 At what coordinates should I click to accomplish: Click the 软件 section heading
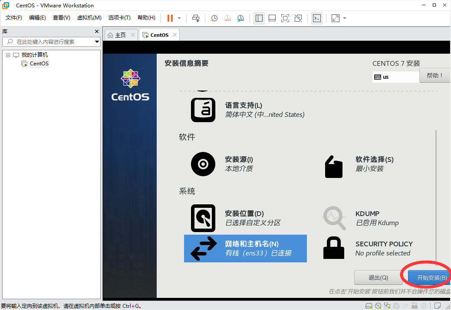[x=187, y=137]
